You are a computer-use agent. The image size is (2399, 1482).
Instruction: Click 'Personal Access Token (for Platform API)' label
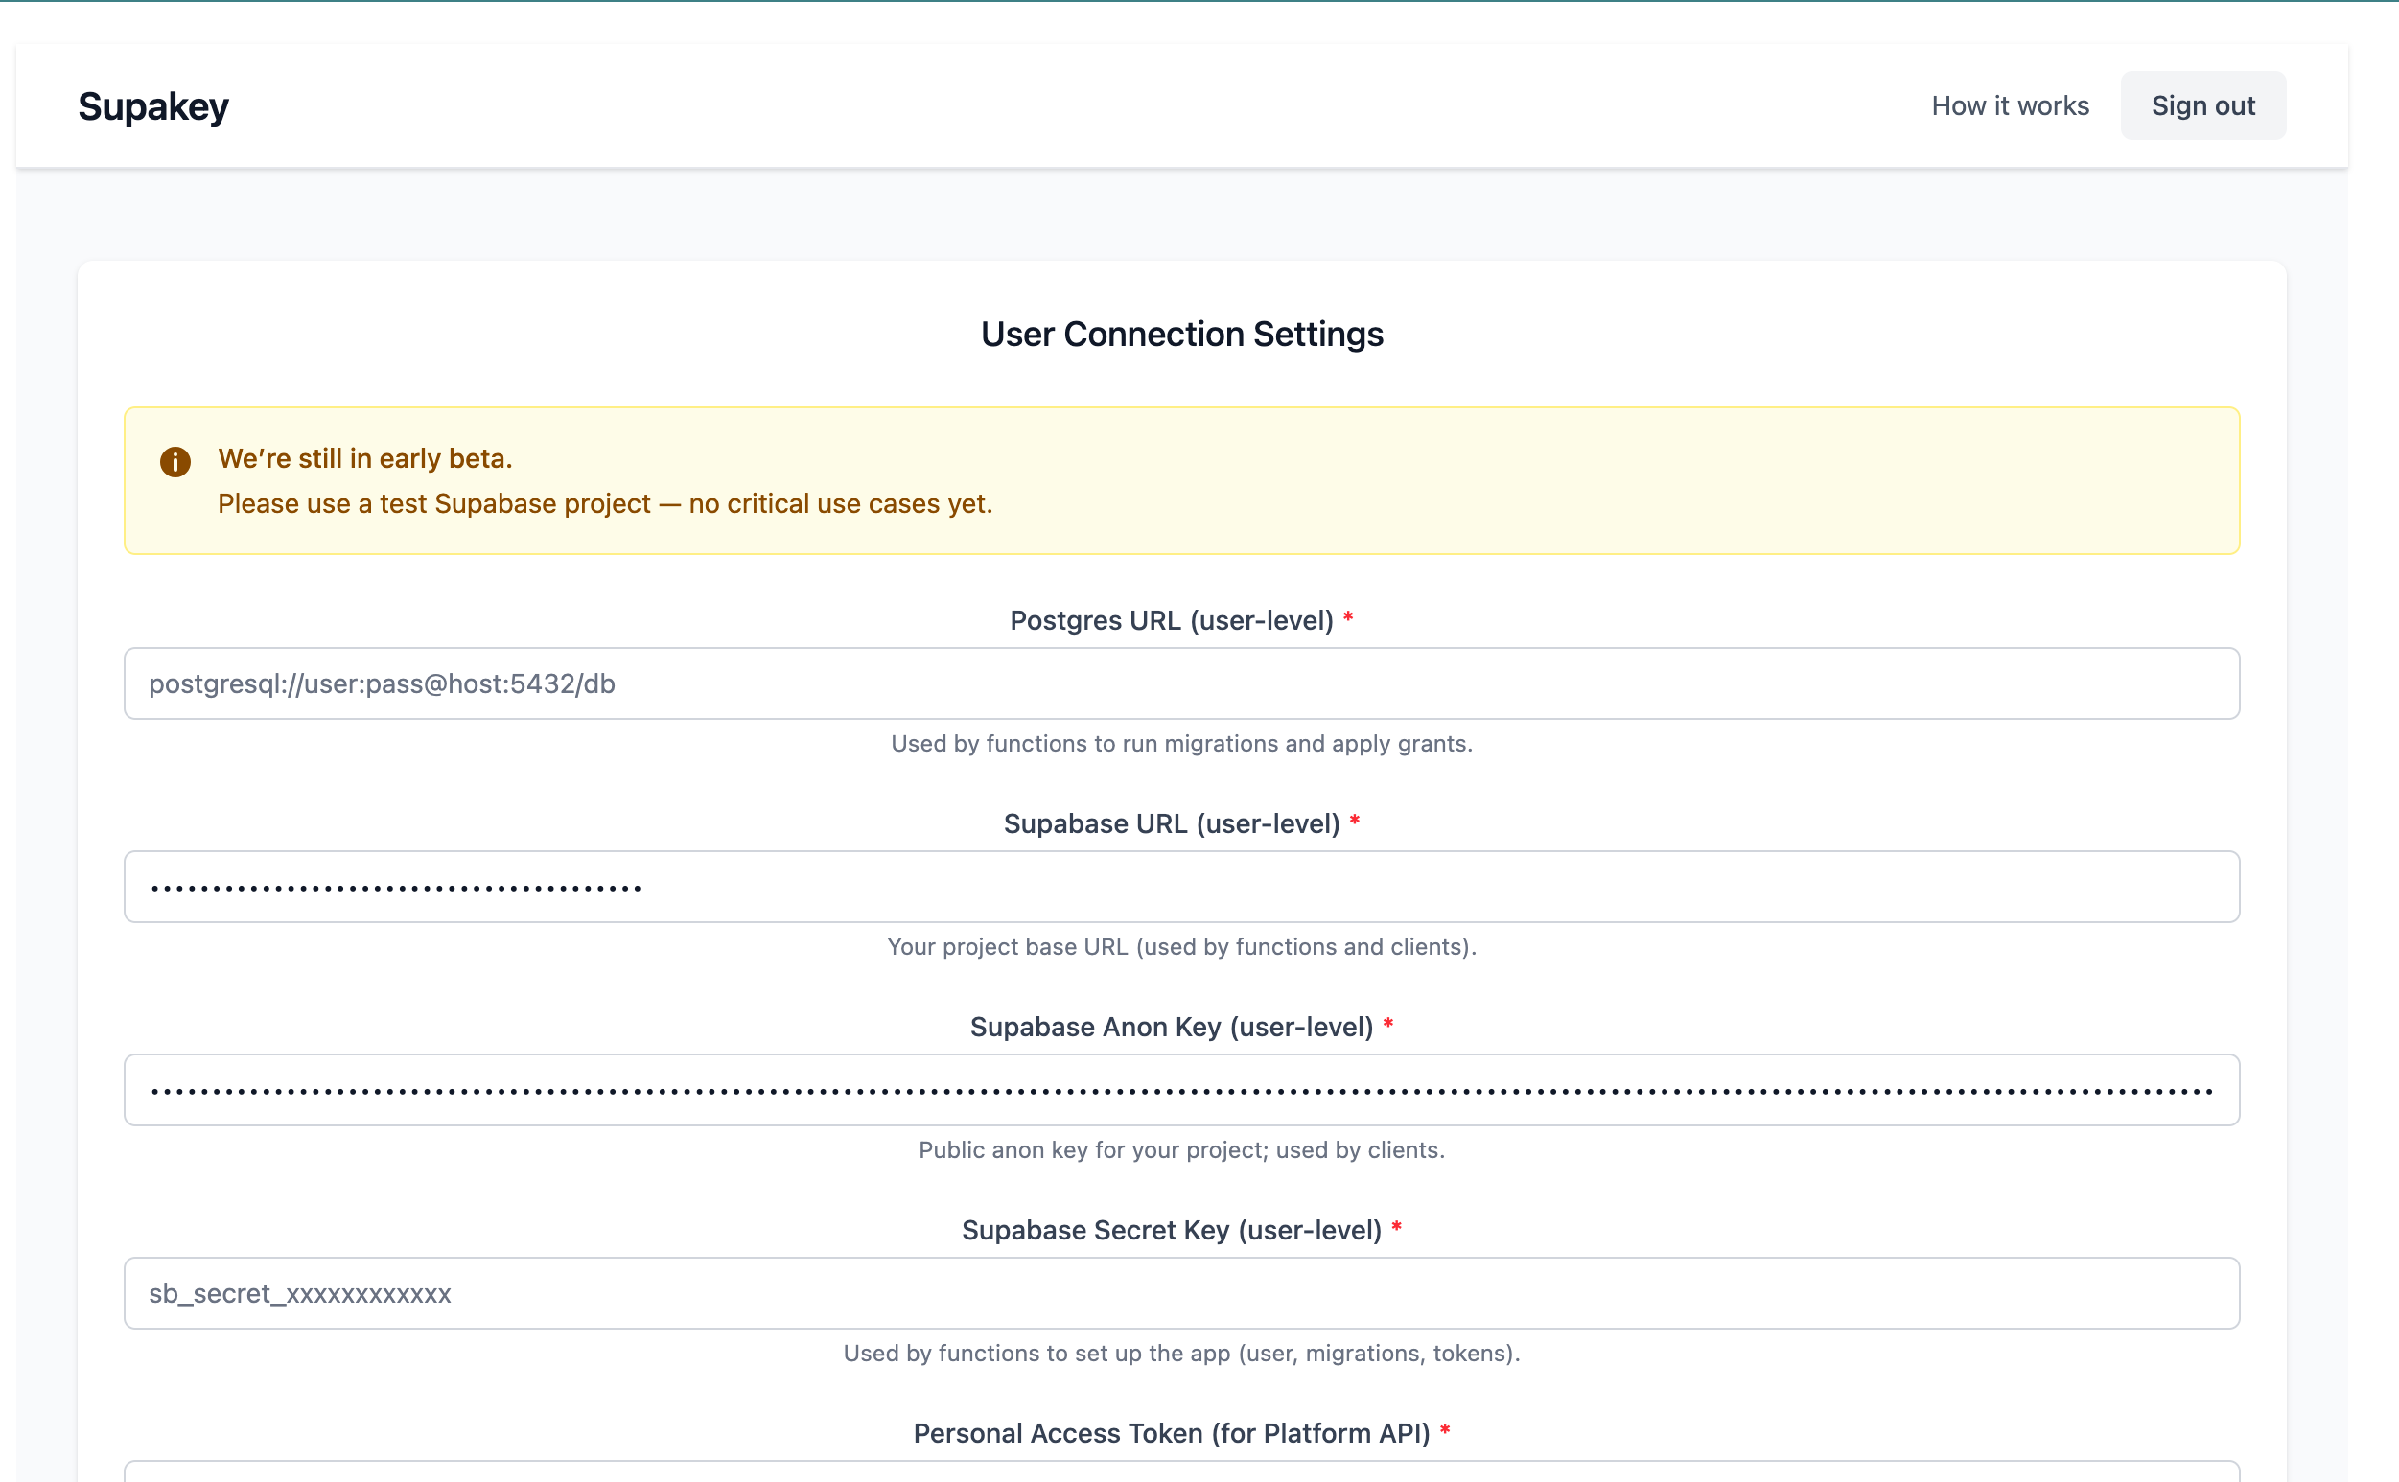coord(1172,1433)
